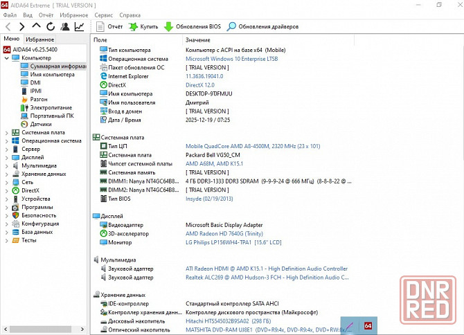Expand the Конфигурация tree node
This screenshot has width=464, height=335.
pyautogui.click(x=6, y=224)
